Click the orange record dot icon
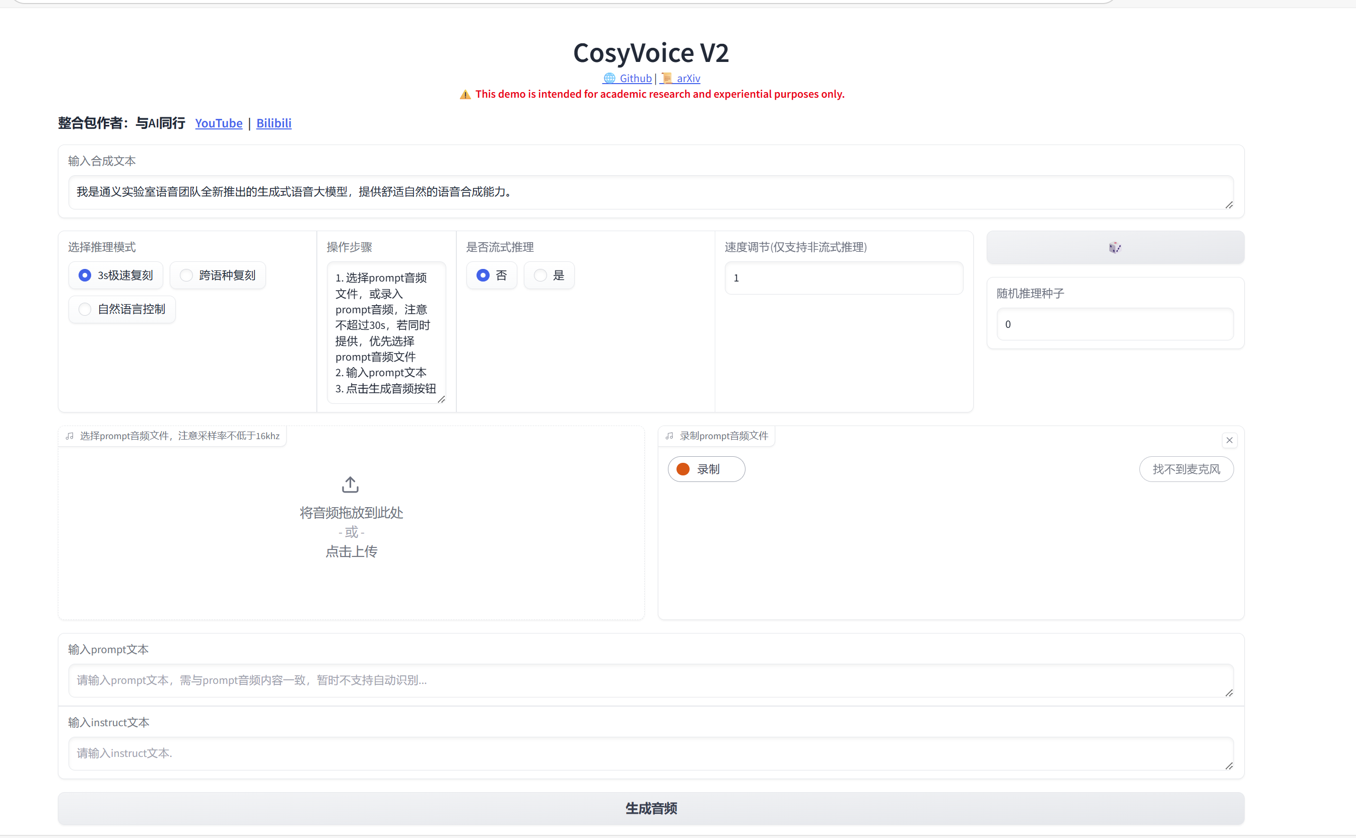 click(x=683, y=469)
